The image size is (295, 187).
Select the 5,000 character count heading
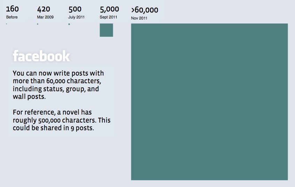(109, 9)
